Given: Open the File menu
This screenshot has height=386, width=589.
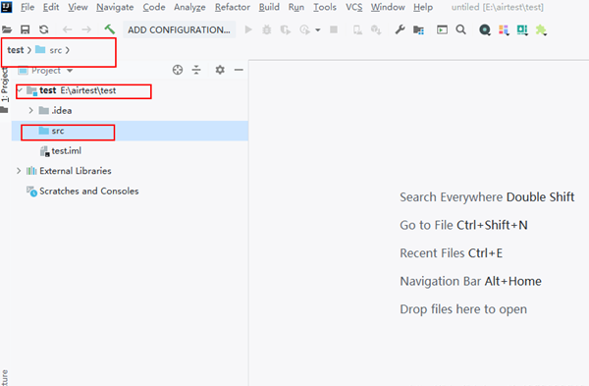Looking at the screenshot, I should click(27, 7).
